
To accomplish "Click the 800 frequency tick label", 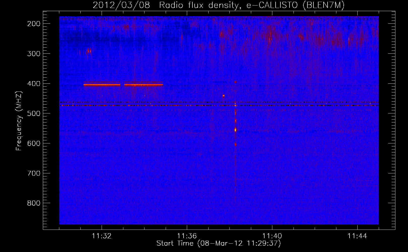I will pyautogui.click(x=34, y=203).
